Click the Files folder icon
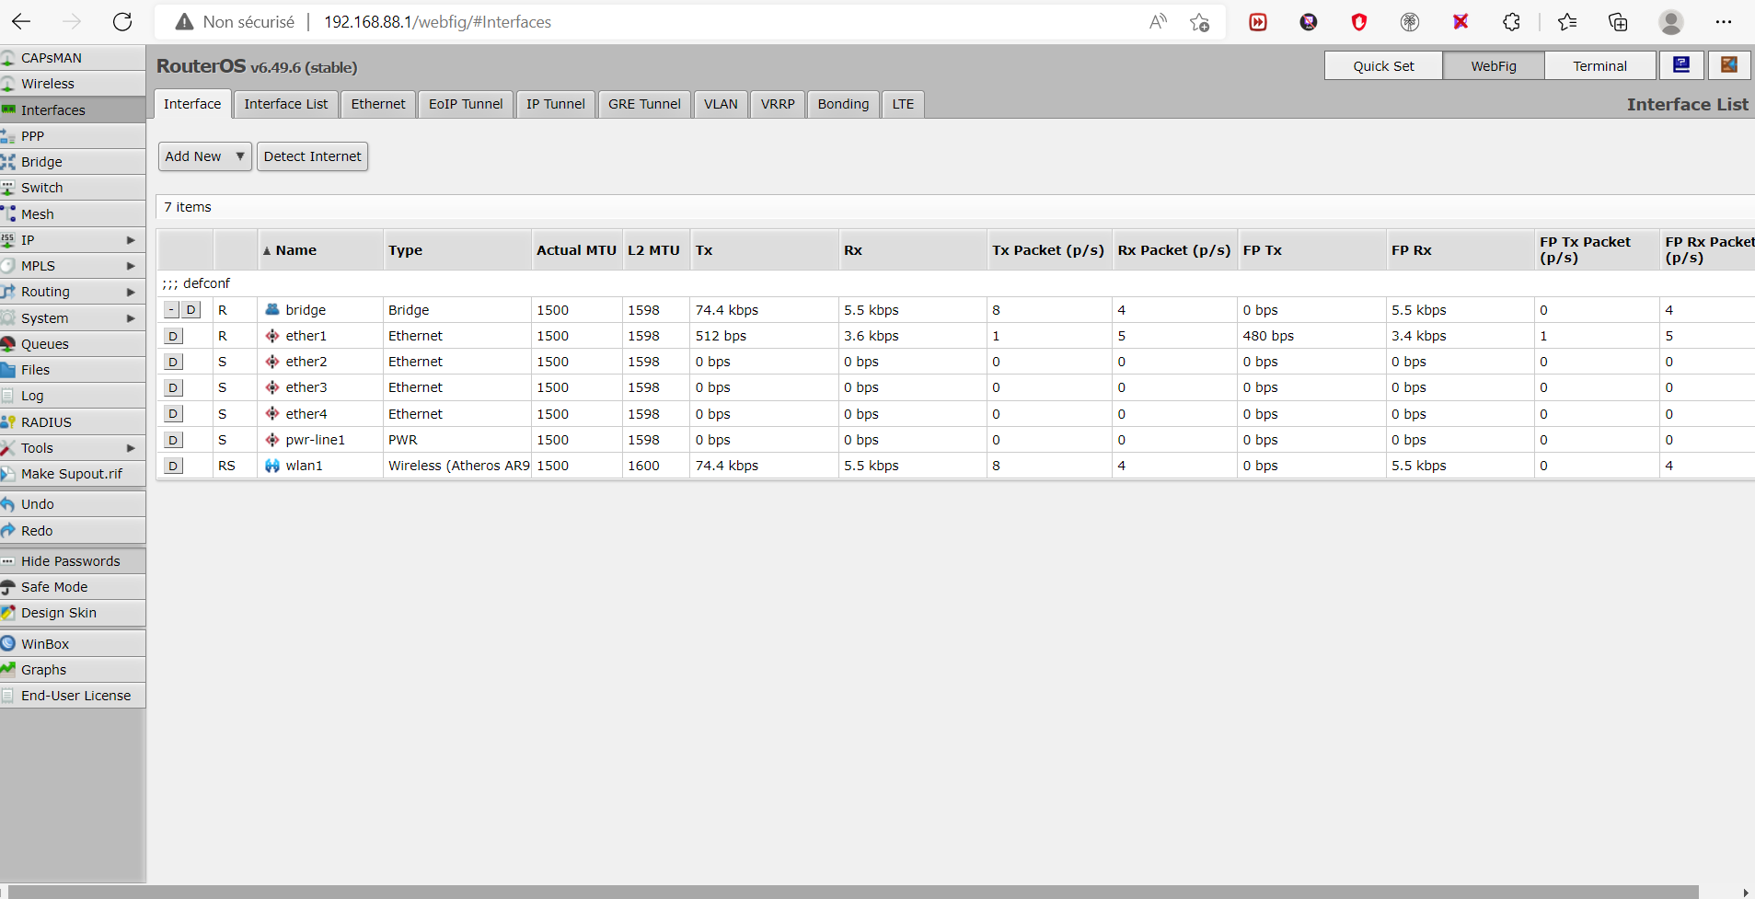The image size is (1755, 899). (x=8, y=370)
